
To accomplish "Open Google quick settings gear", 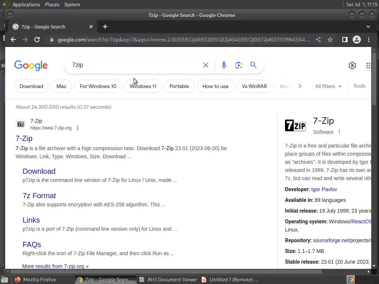I will tap(352, 65).
